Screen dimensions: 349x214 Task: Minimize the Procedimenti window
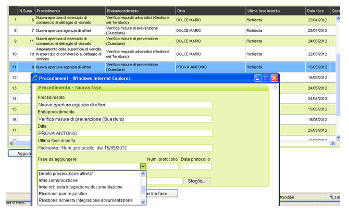(258, 78)
